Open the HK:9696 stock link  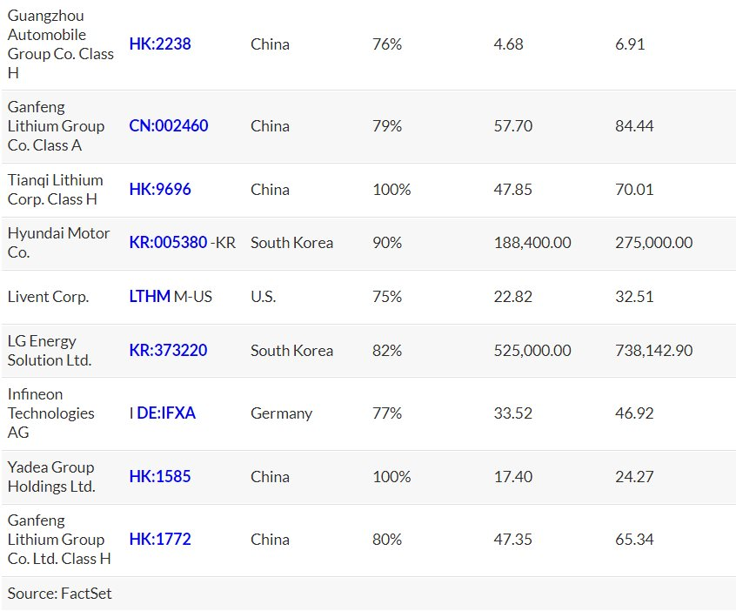(160, 190)
